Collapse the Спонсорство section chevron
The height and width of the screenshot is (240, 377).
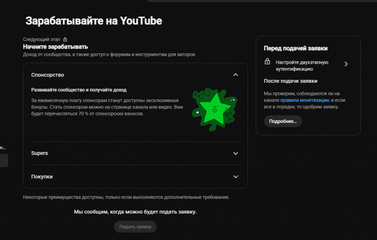tap(236, 75)
